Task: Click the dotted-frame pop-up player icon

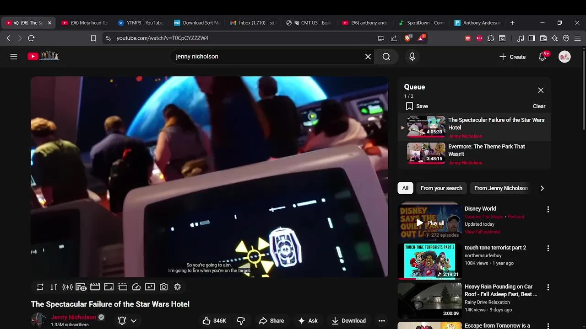Action: coord(122,287)
